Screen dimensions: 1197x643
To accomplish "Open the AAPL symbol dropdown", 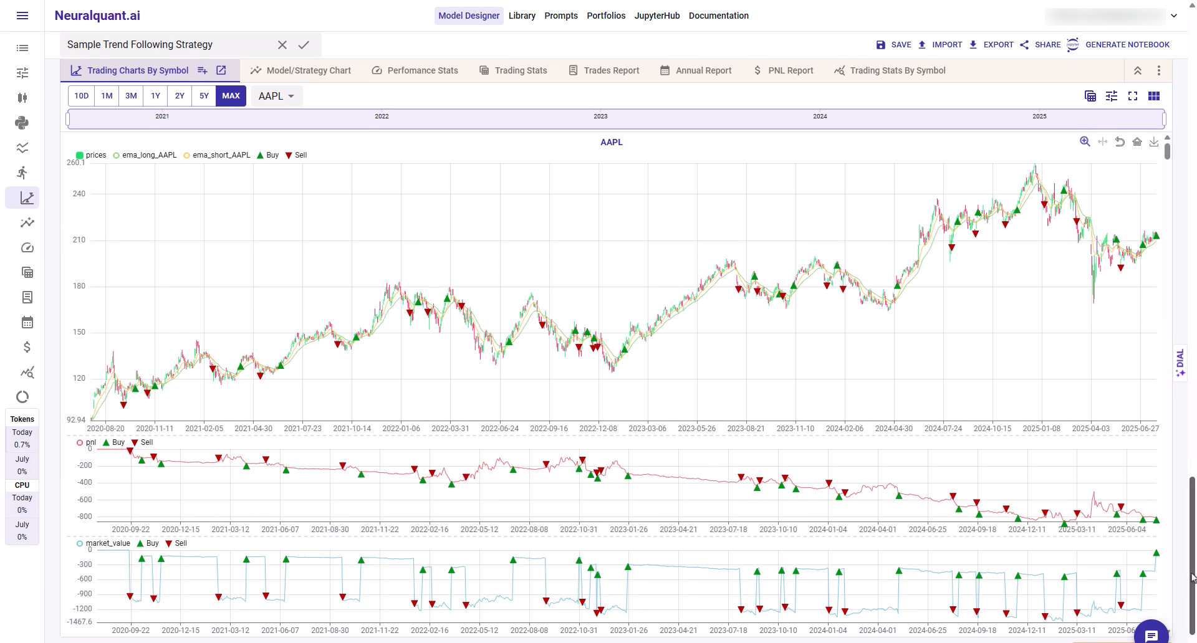I will pos(276,96).
